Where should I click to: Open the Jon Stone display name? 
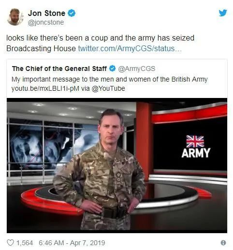(x=46, y=13)
